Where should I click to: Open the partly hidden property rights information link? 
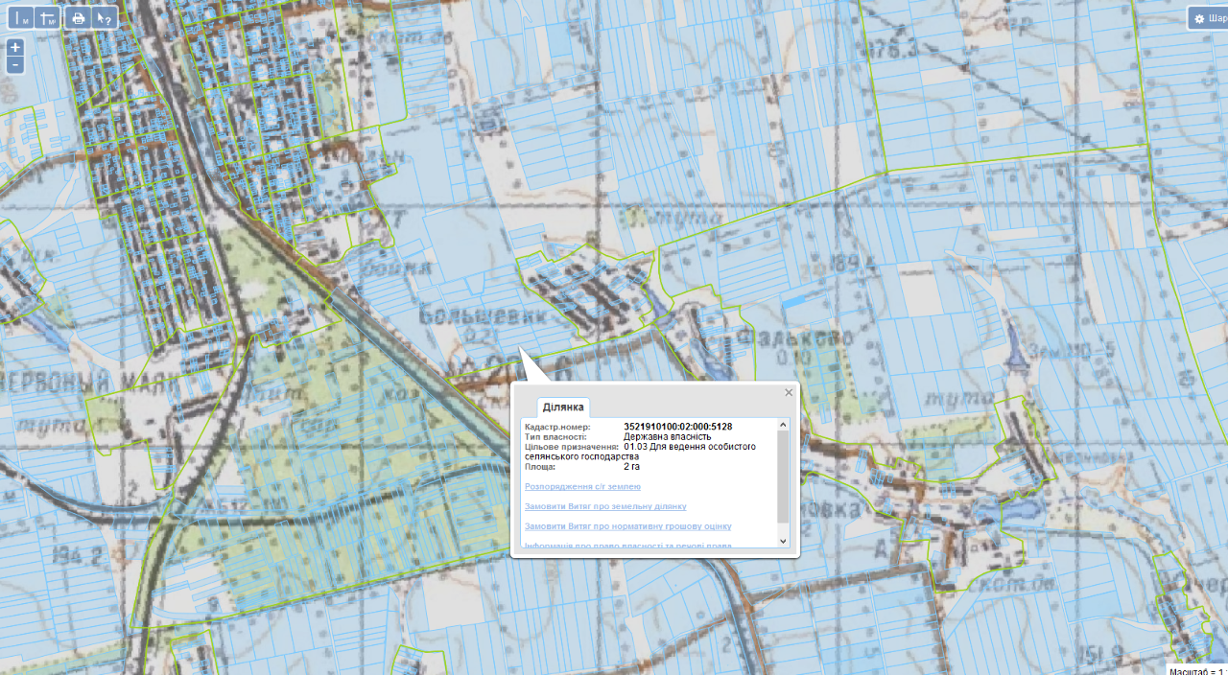[x=628, y=546]
